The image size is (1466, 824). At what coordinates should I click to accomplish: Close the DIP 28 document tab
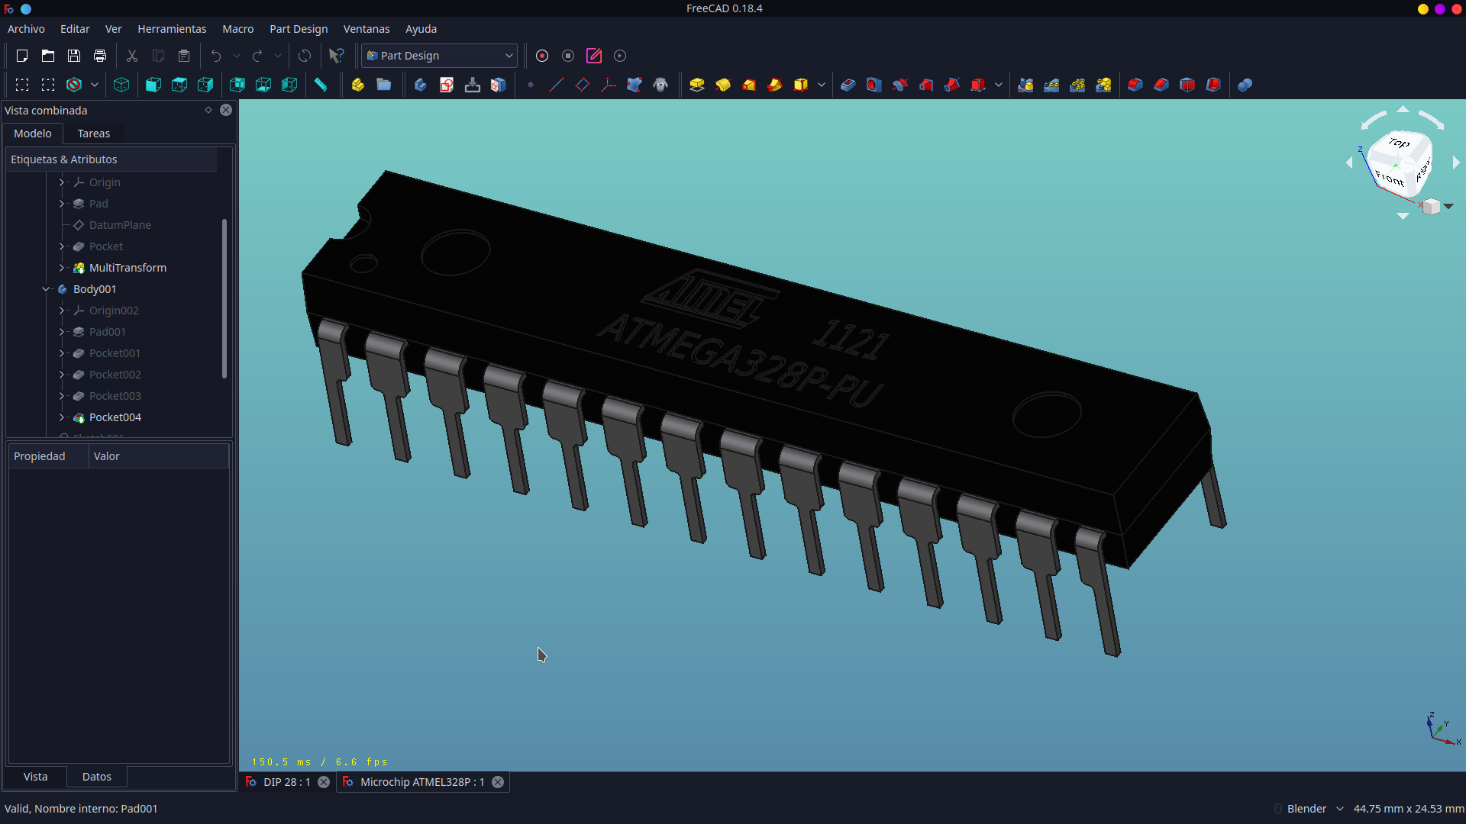(324, 782)
